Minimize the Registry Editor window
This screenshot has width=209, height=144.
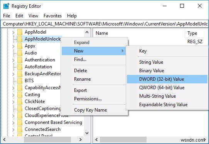(165, 6)
